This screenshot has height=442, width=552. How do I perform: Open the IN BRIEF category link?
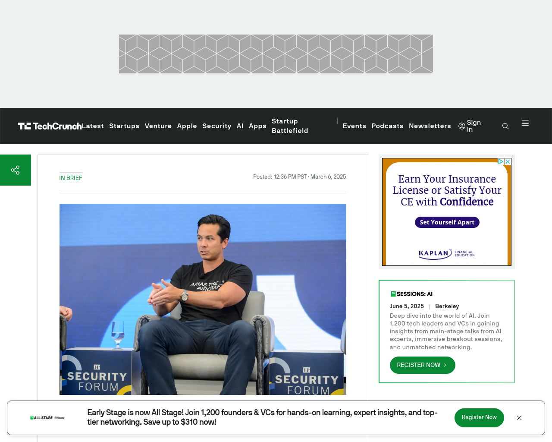pyautogui.click(x=71, y=178)
